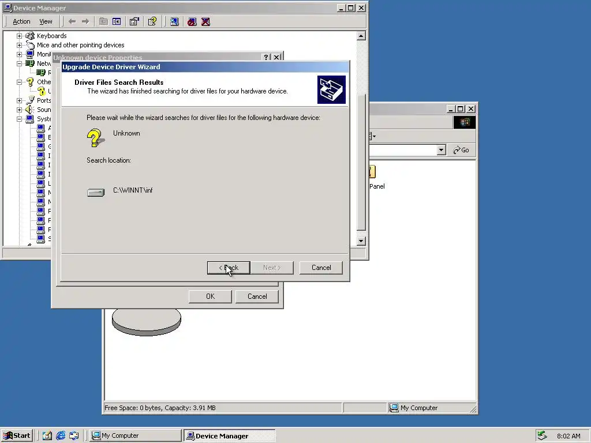Select the Unknown device icon under Other devices
Screen dimensions: 591x443
(41, 91)
